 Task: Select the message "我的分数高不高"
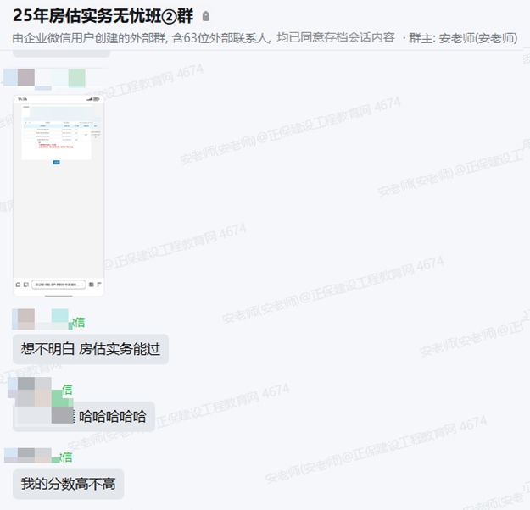pos(68,485)
